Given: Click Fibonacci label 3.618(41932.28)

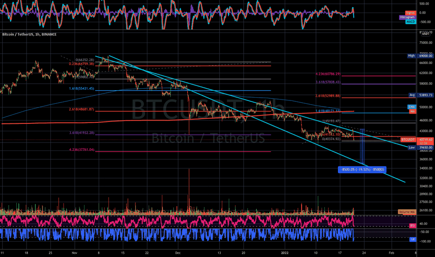Looking at the screenshot, I should pos(82,133).
